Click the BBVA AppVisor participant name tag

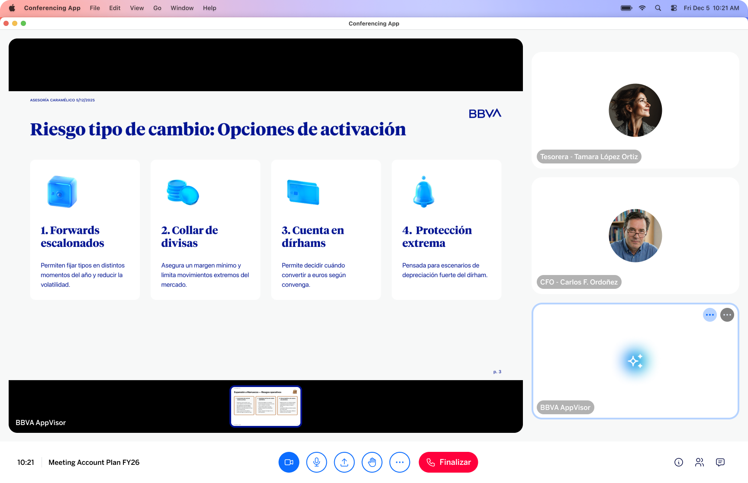click(x=565, y=407)
